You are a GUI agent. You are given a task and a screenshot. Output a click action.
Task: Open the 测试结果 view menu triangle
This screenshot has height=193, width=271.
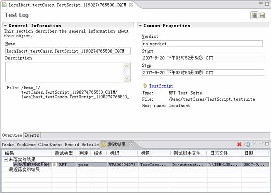coord(254,143)
